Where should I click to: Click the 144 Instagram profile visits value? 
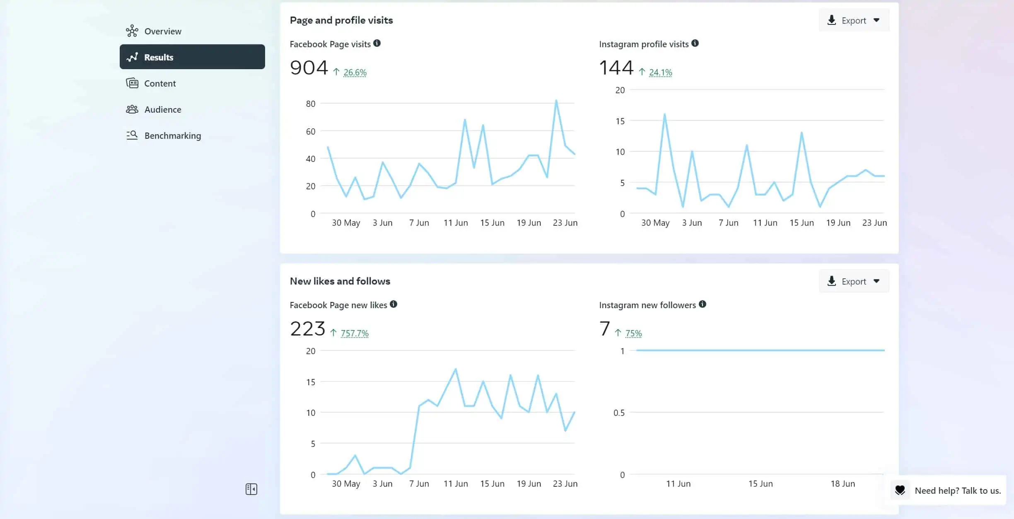click(x=616, y=68)
